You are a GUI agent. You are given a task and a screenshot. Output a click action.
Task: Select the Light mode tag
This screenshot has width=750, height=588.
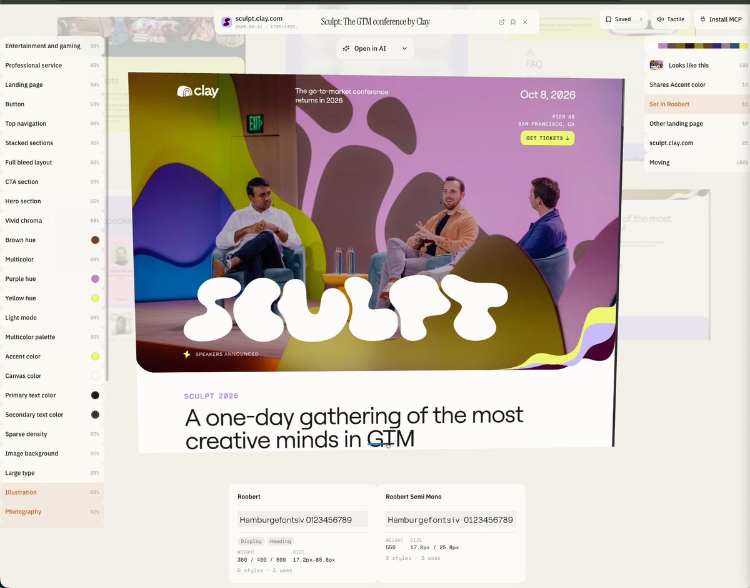pos(52,318)
